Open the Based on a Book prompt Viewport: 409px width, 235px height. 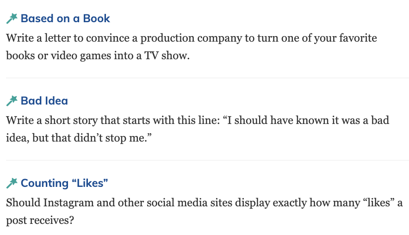tap(65, 19)
